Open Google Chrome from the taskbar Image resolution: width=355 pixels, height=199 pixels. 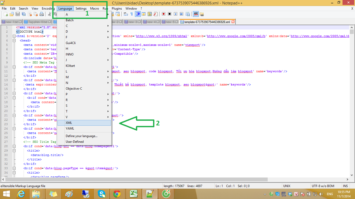click(x=117, y=194)
